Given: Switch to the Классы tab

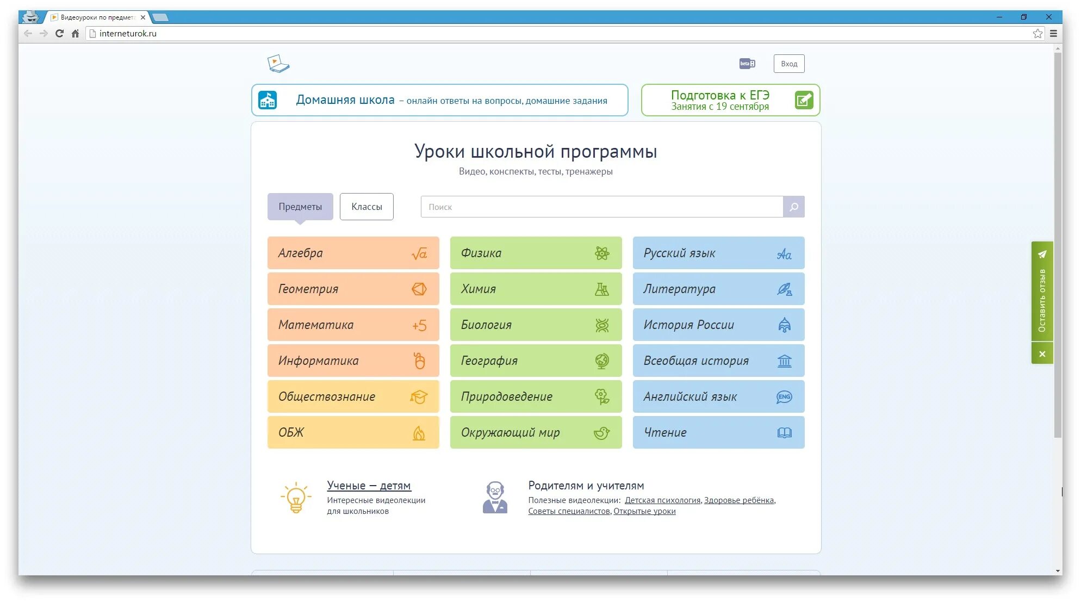Looking at the screenshot, I should click(366, 207).
